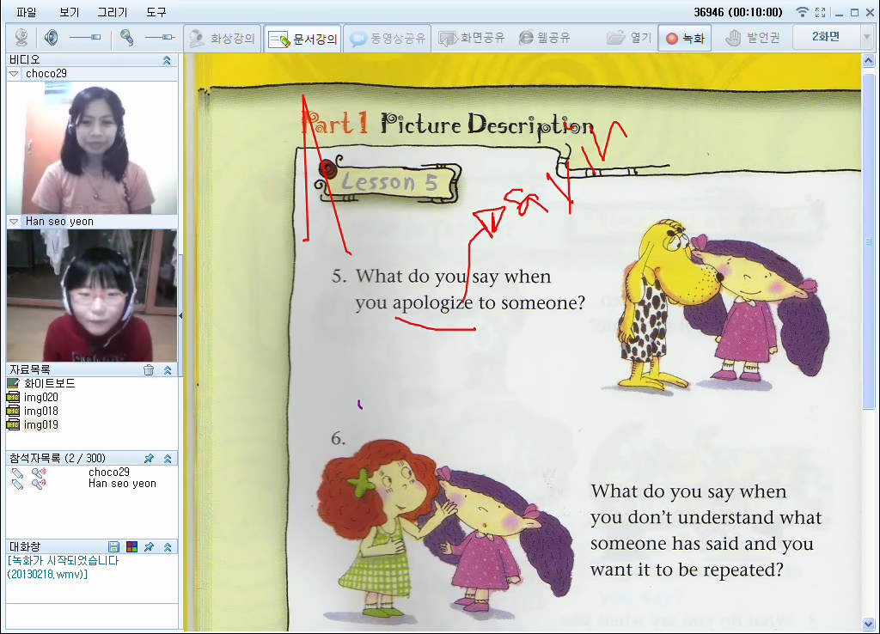Click the webcam icon in the toolbar
This screenshot has width=880, height=634.
(21, 38)
